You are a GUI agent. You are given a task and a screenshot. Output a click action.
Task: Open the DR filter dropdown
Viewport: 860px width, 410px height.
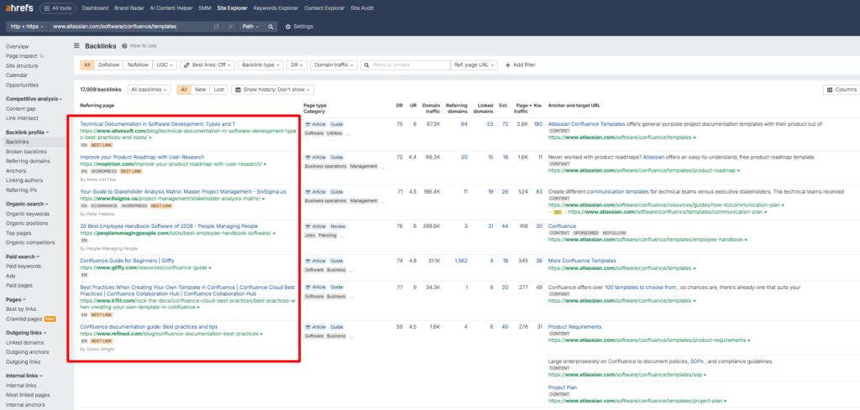296,65
